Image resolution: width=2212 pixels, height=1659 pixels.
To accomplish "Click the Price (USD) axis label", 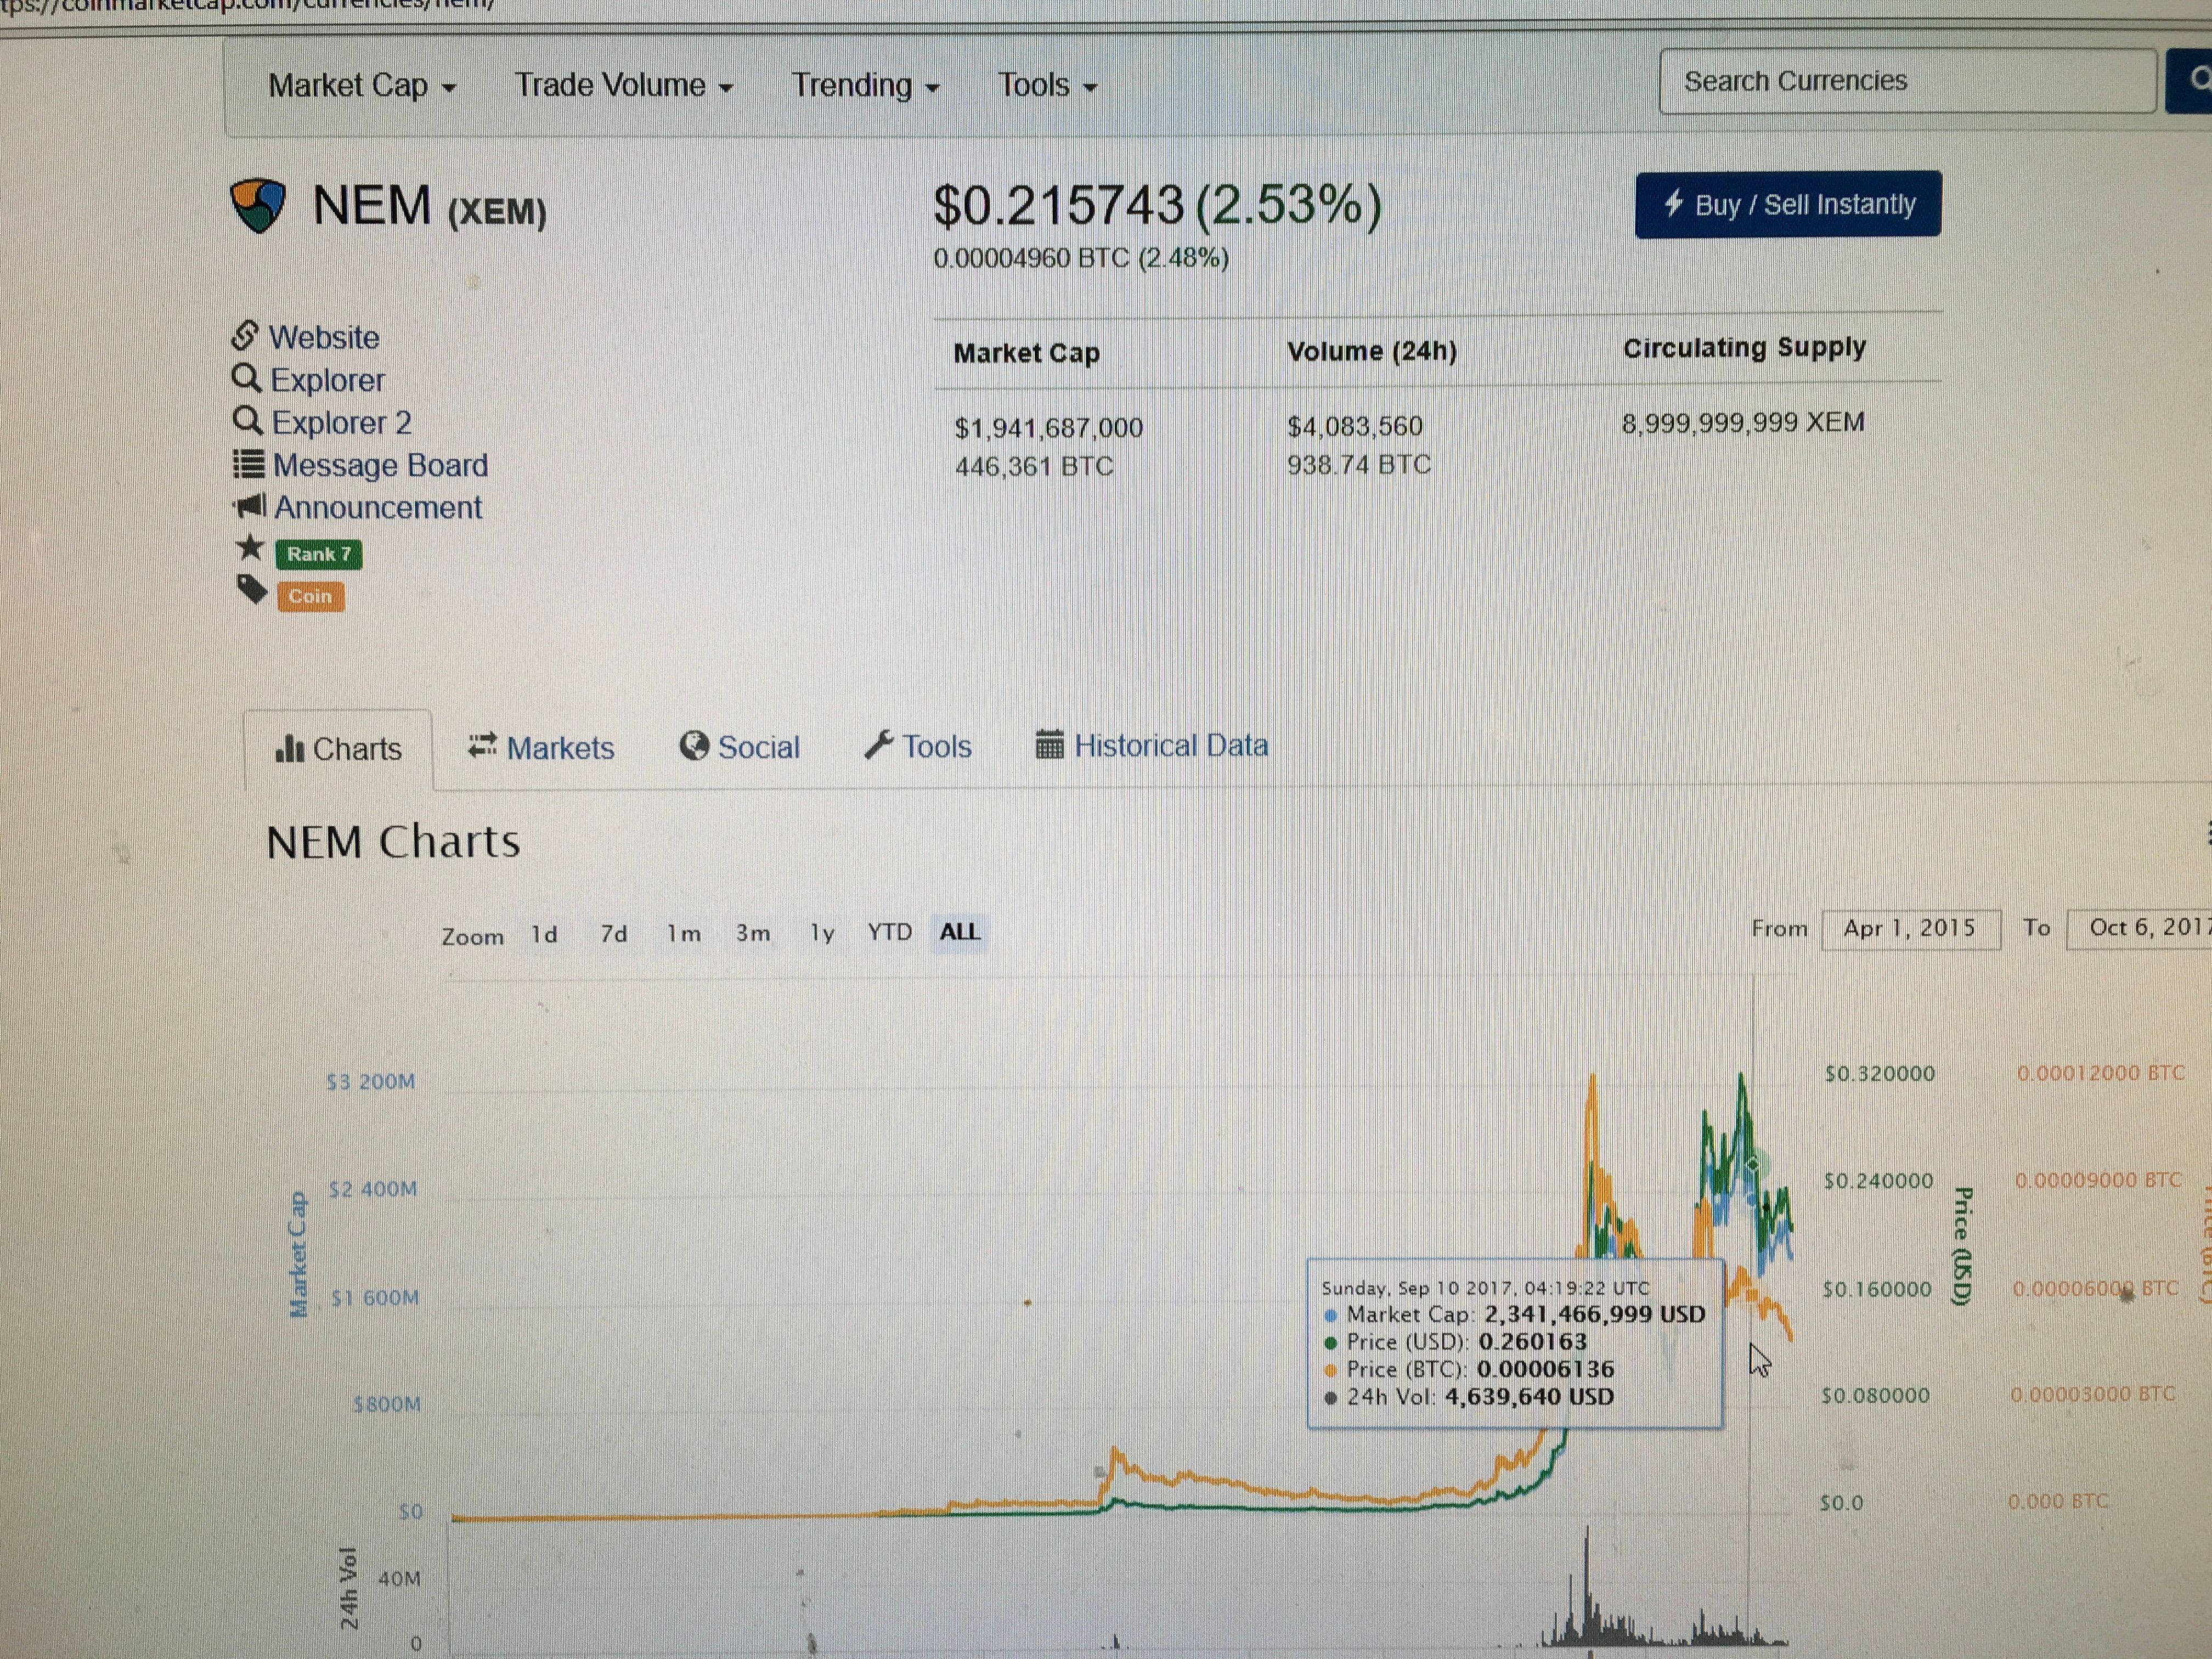I will point(1962,1246).
